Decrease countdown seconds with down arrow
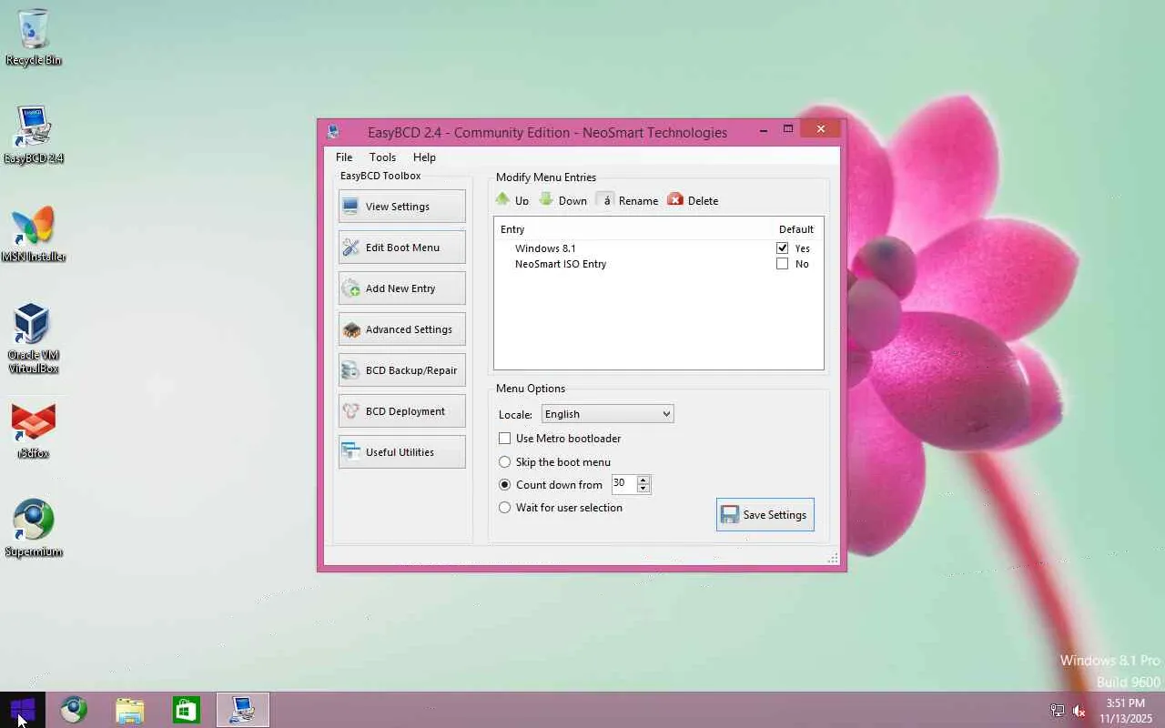The height and width of the screenshot is (728, 1165). point(643,489)
